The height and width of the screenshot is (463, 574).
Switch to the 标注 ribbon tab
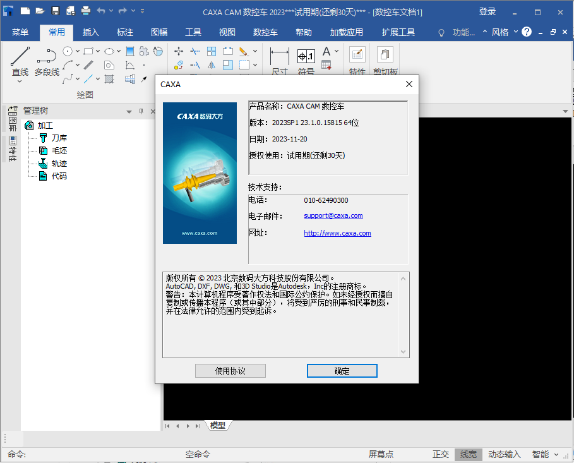pyautogui.click(x=125, y=32)
